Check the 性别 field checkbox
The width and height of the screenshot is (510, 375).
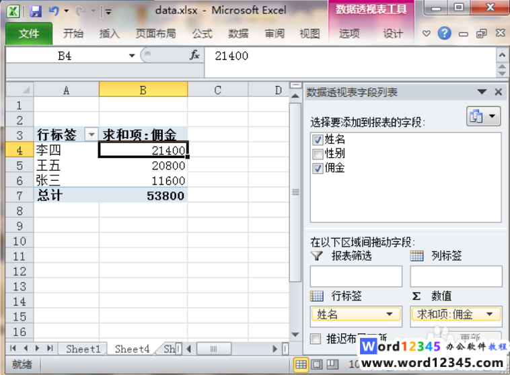pyautogui.click(x=318, y=154)
